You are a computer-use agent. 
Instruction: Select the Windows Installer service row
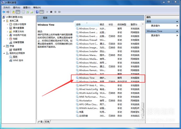click(x=108, y=51)
